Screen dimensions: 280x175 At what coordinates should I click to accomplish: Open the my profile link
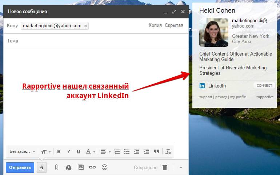tap(238, 97)
